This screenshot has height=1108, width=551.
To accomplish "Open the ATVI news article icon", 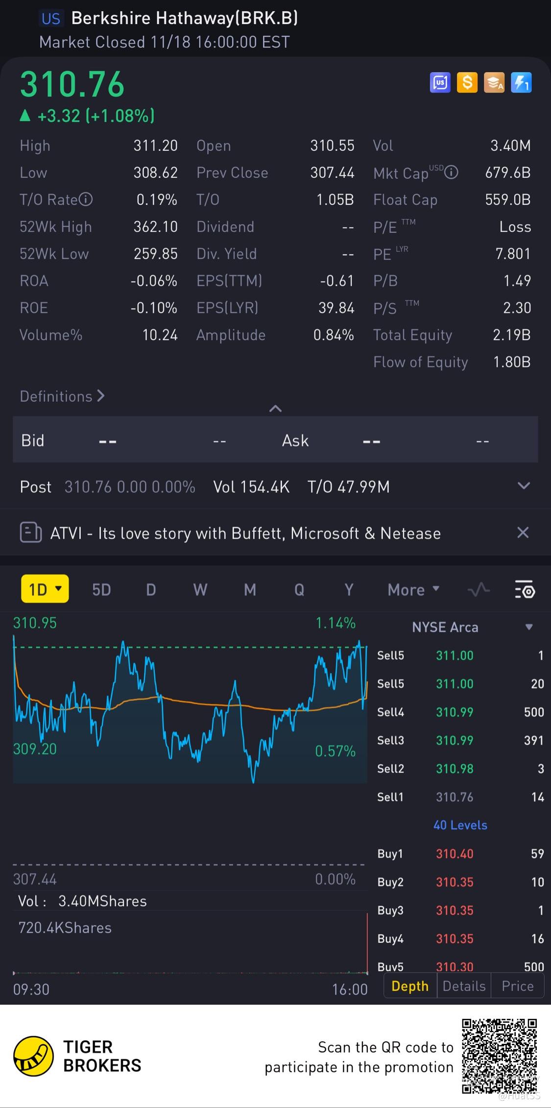I will (30, 533).
